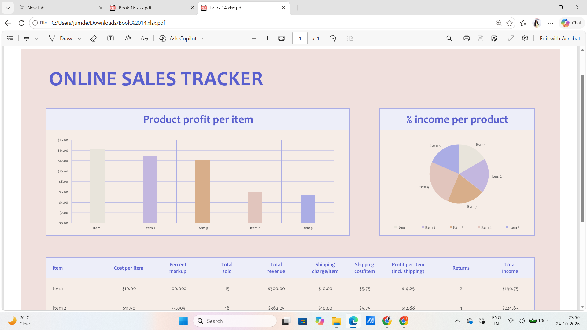Close the Book 14.xlsx.pdf tab
Screen dimensions: 587x330
tap(283, 8)
